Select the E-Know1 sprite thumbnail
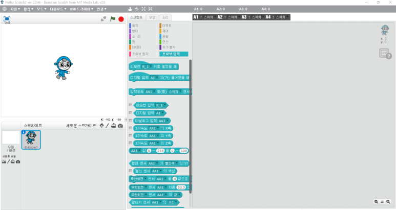The image size is (396, 210). pyautogui.click(x=31, y=139)
